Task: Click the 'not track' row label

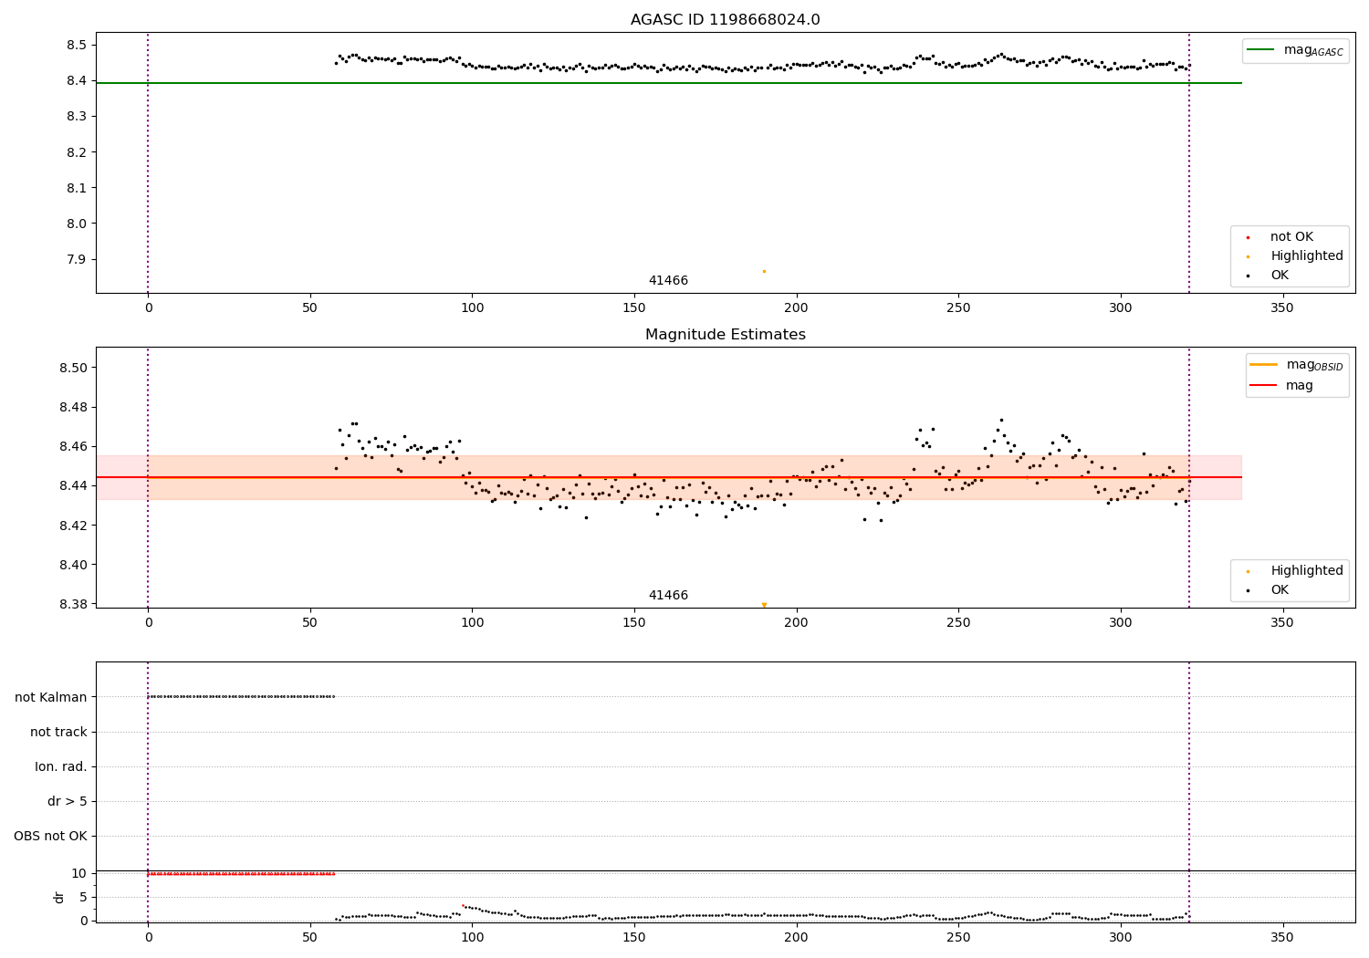Action: [58, 732]
